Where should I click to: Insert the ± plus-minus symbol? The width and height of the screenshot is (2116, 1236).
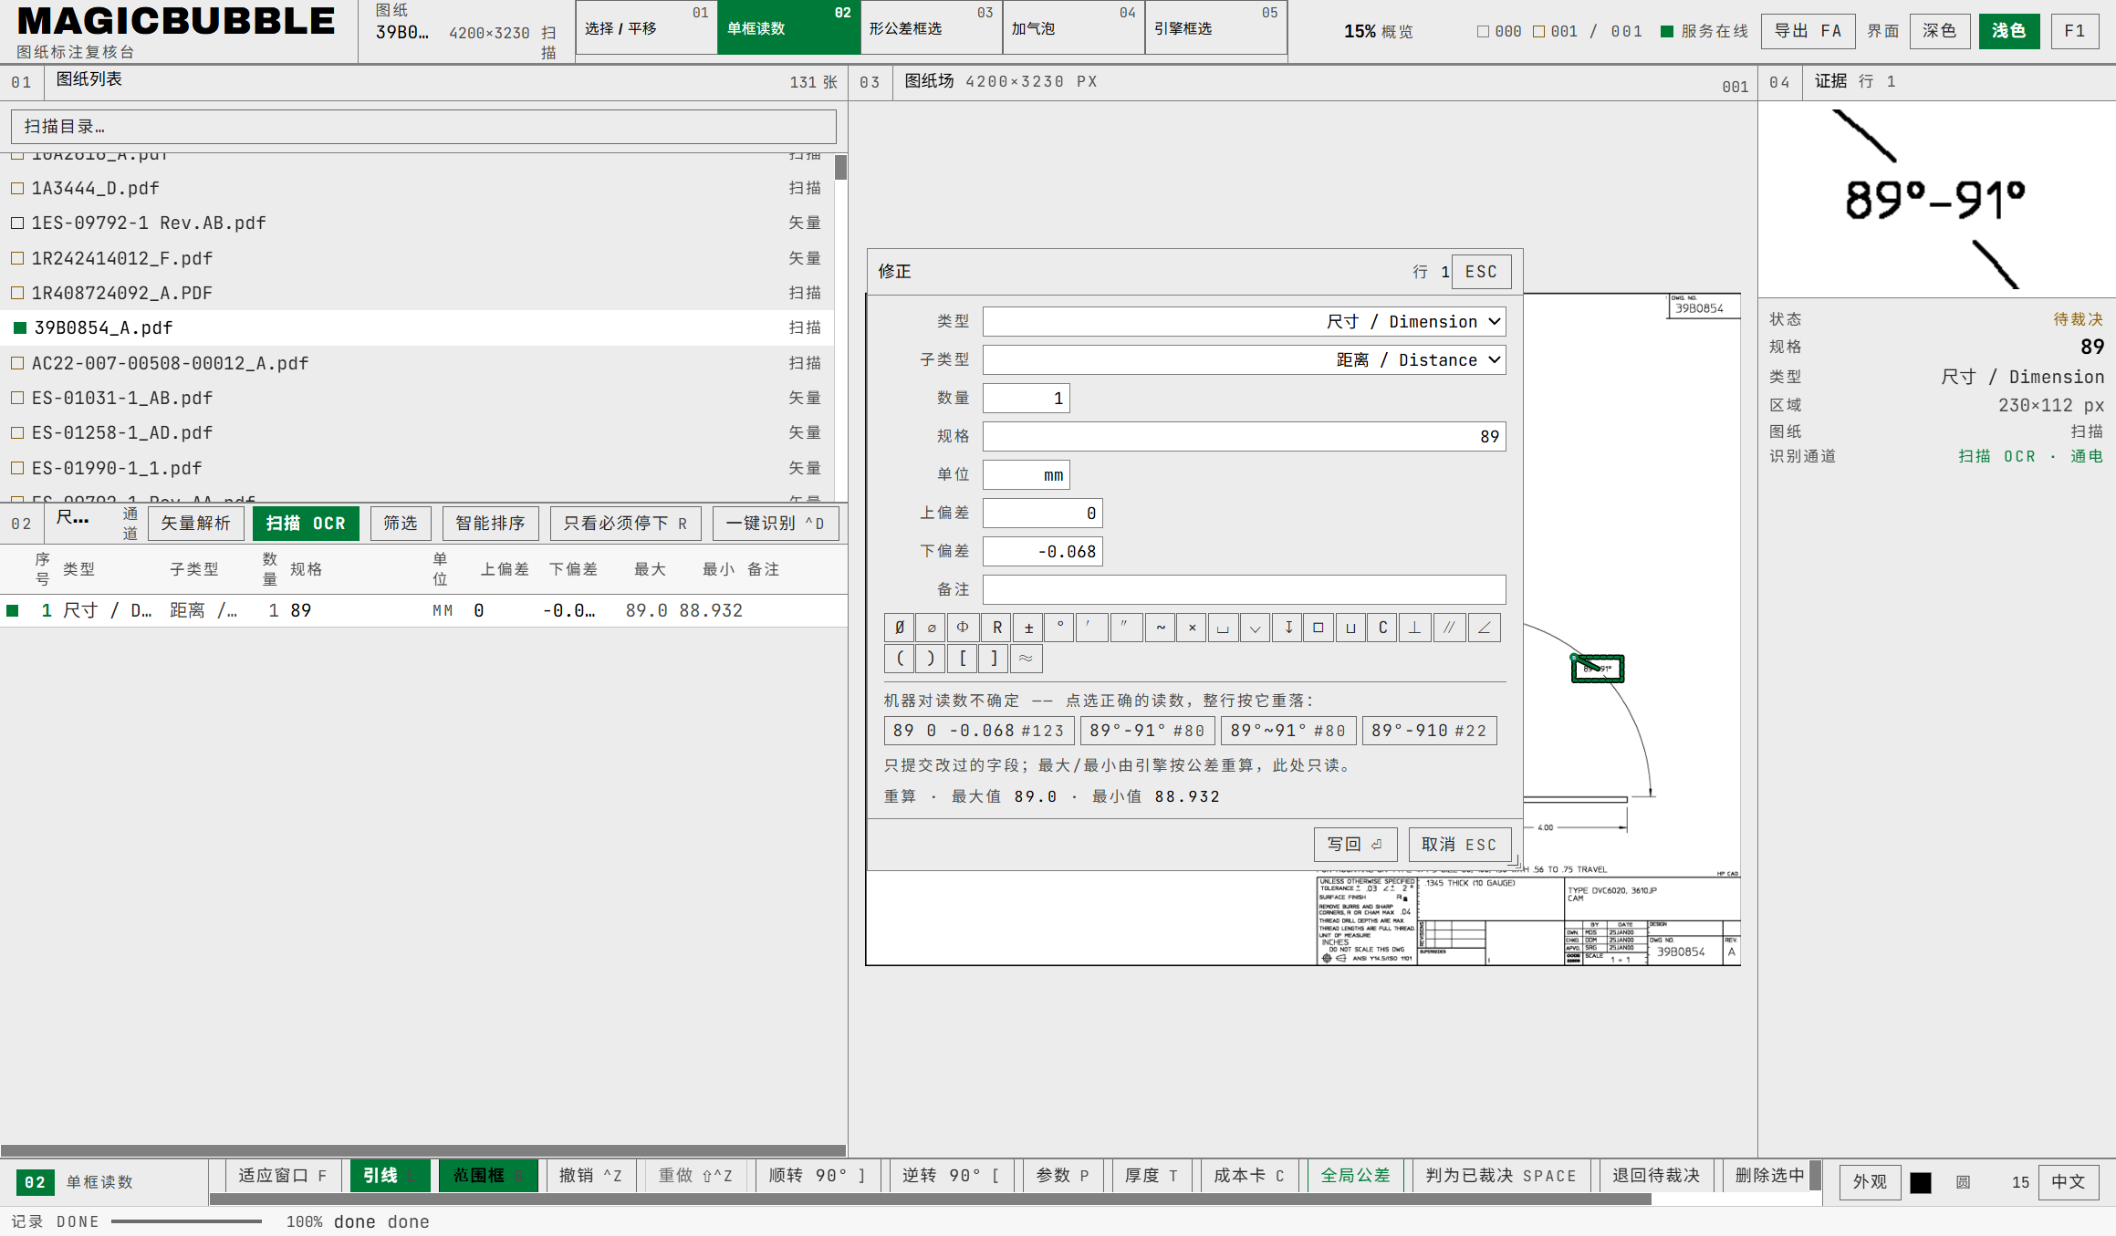click(x=1028, y=628)
